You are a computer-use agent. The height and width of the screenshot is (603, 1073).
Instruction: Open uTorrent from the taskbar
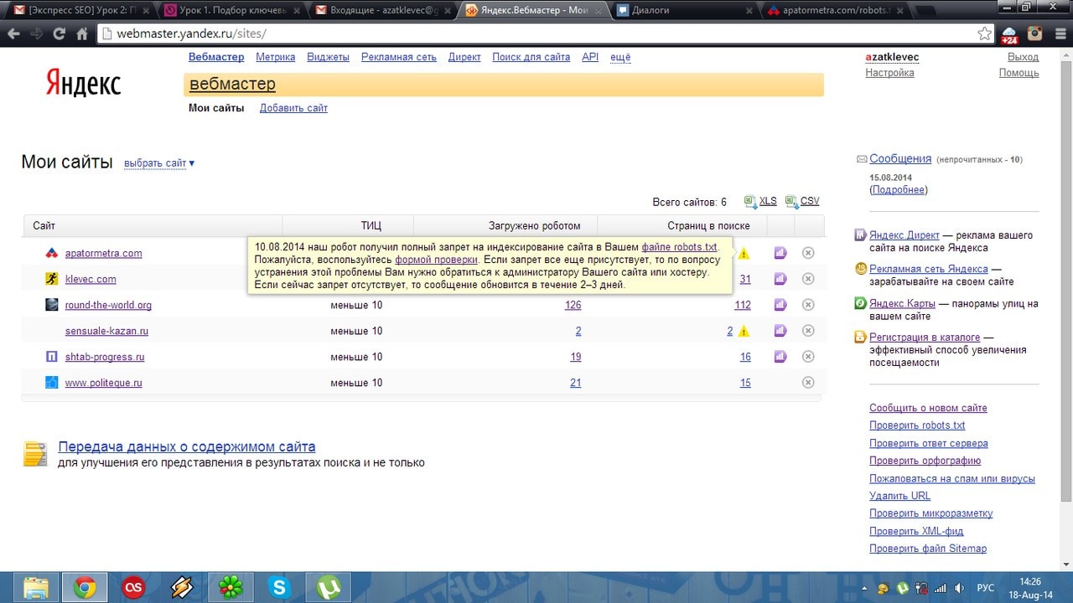click(328, 588)
